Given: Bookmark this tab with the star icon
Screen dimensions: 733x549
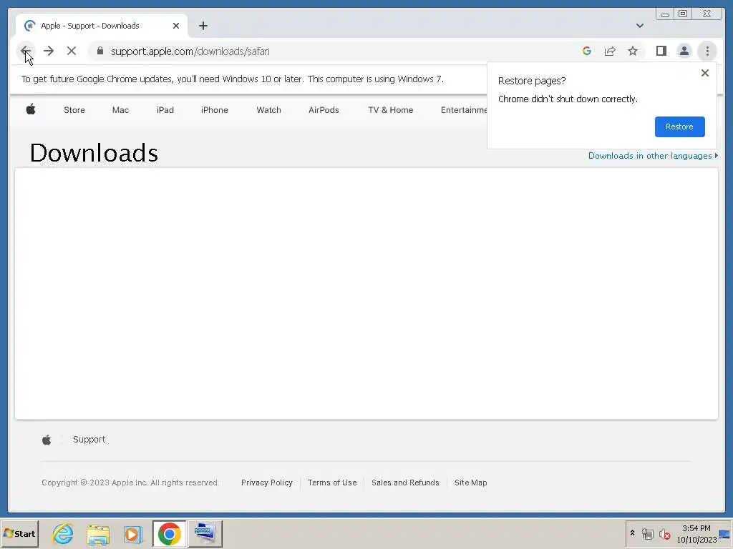Looking at the screenshot, I should click(633, 51).
